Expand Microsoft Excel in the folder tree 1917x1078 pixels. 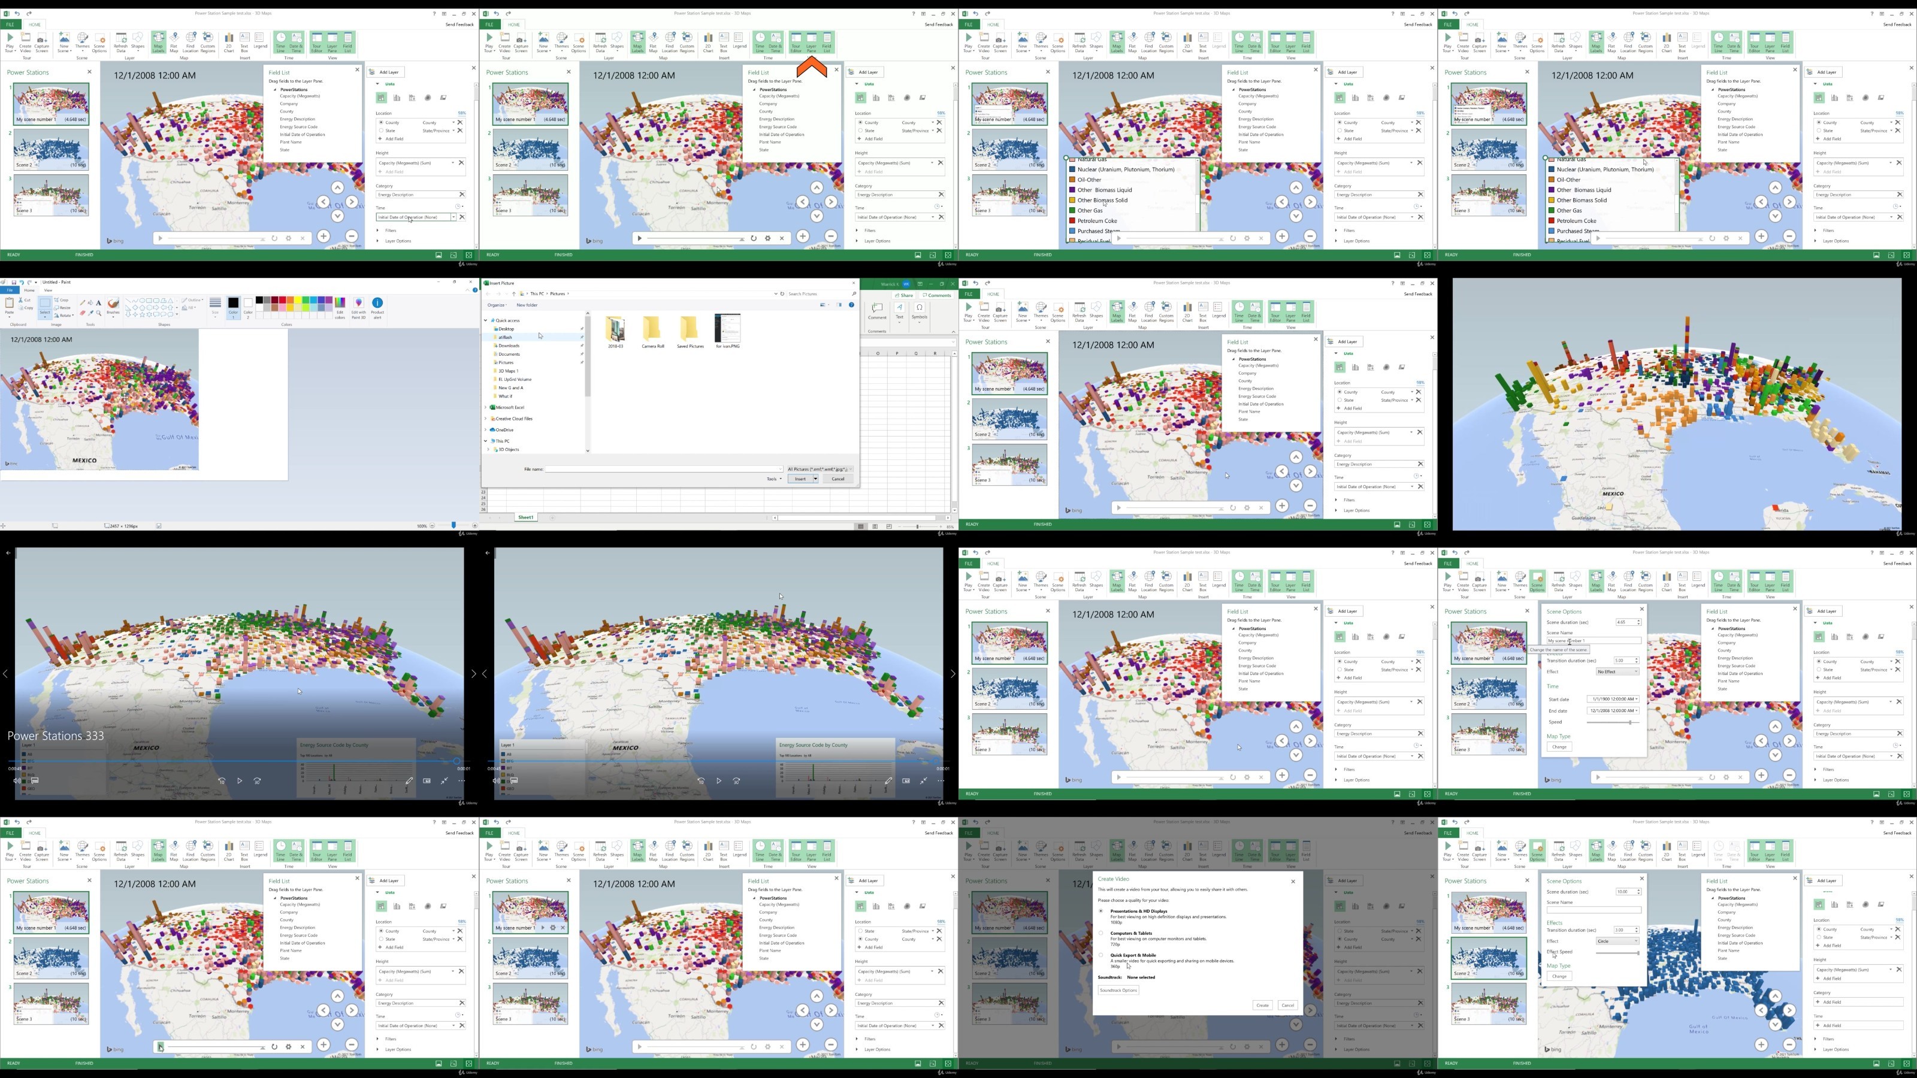(486, 408)
